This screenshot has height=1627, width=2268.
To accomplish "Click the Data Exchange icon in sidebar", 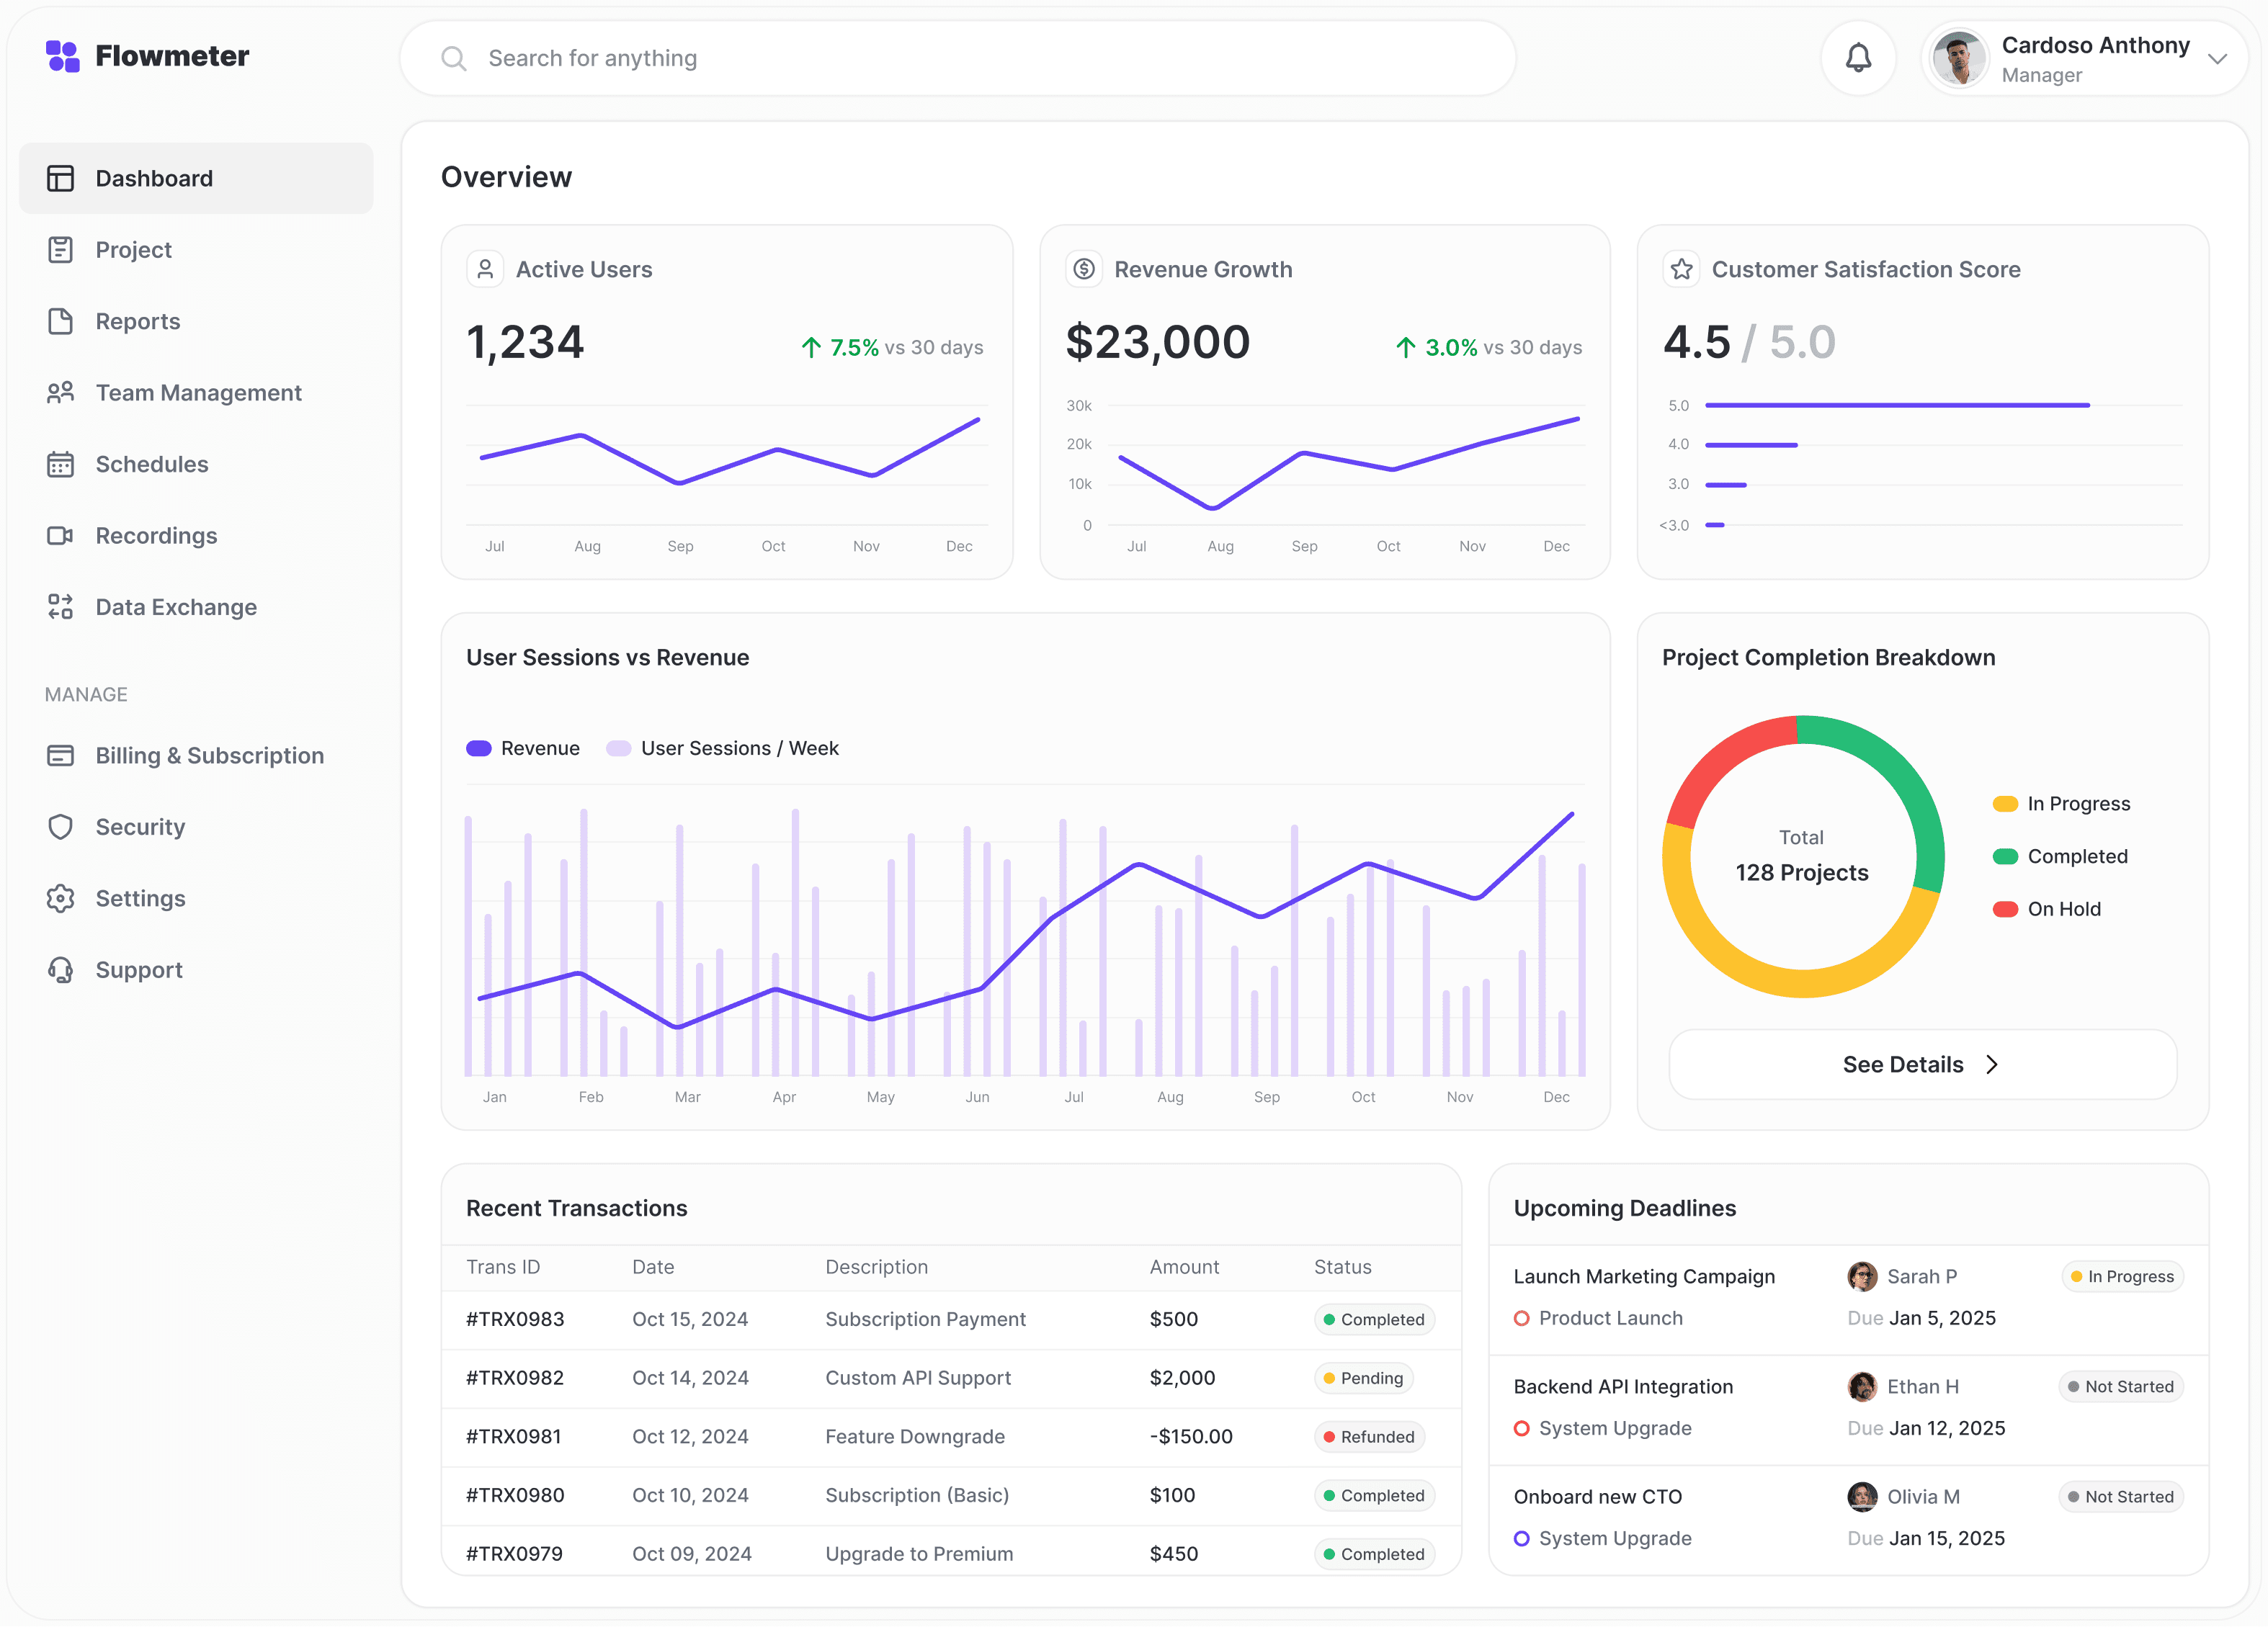I will coord(60,606).
